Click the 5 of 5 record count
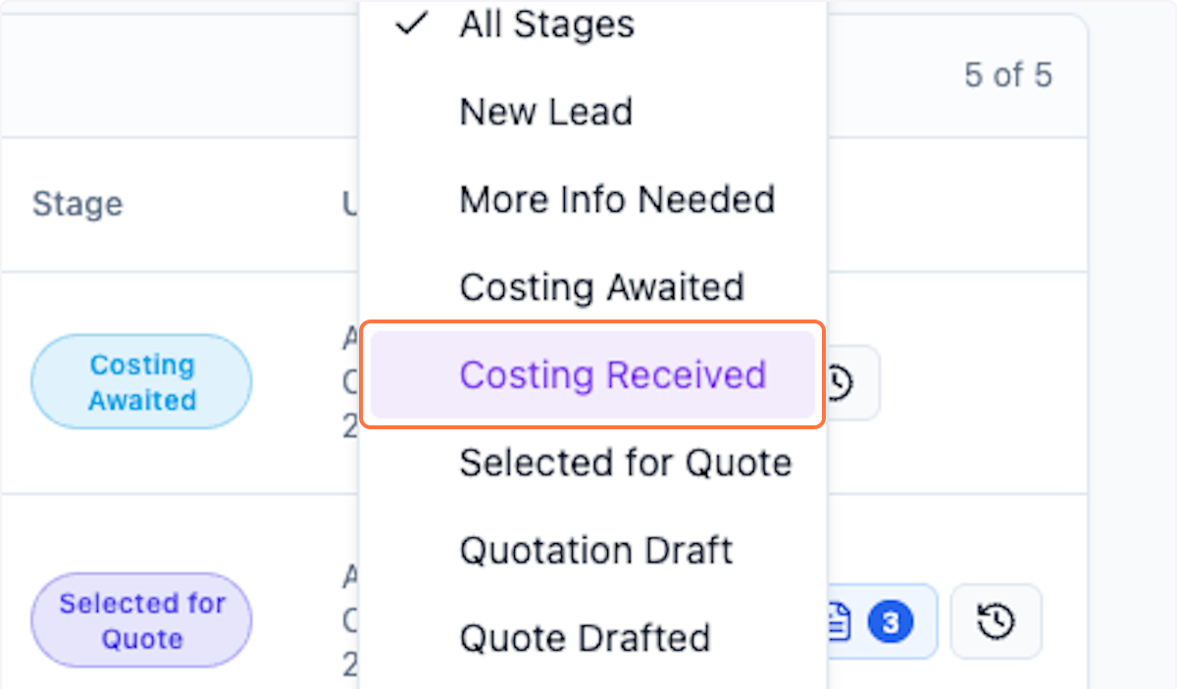 [1007, 75]
